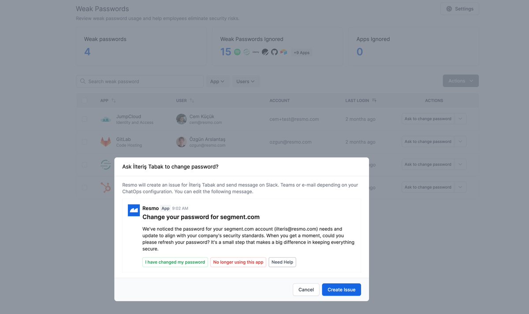This screenshot has width=529, height=314.
Task: Click the Apps Ignored count 0
Action: [360, 52]
